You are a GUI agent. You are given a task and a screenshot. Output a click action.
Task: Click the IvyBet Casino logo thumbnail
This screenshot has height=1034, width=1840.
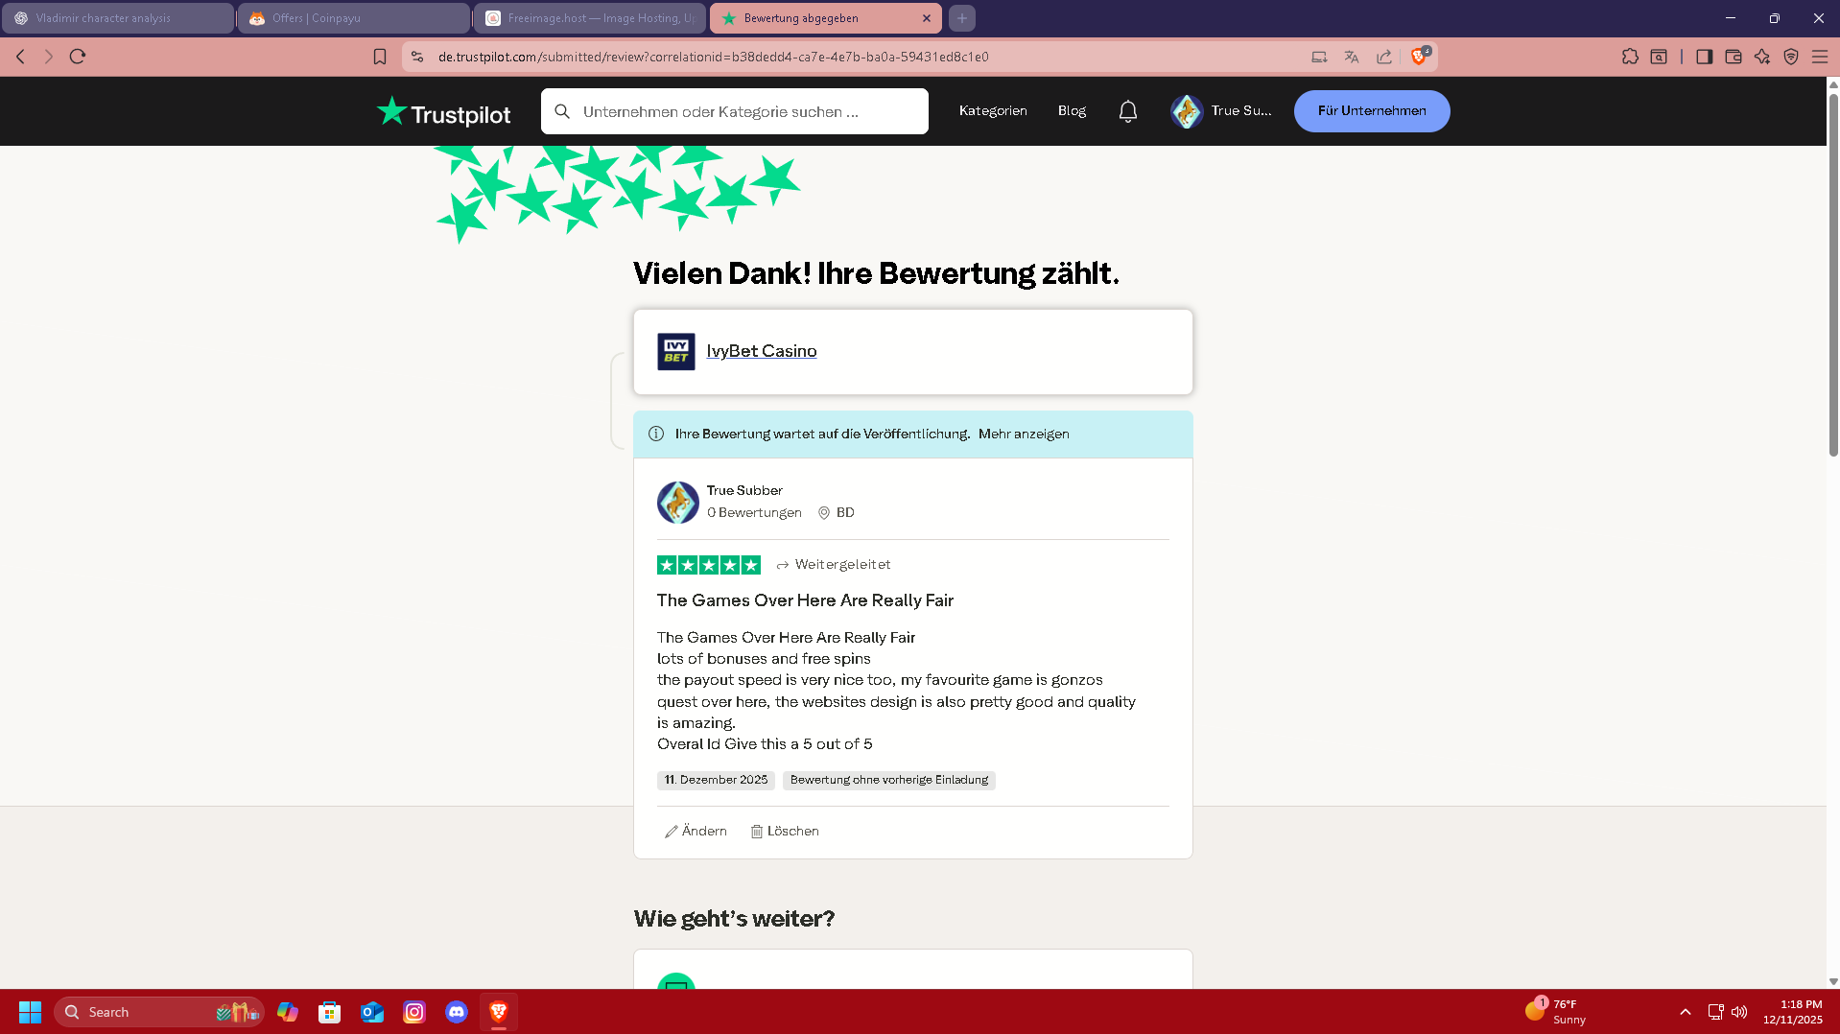click(x=676, y=351)
